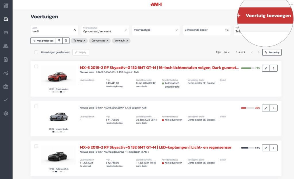Image resolution: width=294 pixels, height=179 pixels.
Task: Open the Sortering button
Action: point(272,52)
